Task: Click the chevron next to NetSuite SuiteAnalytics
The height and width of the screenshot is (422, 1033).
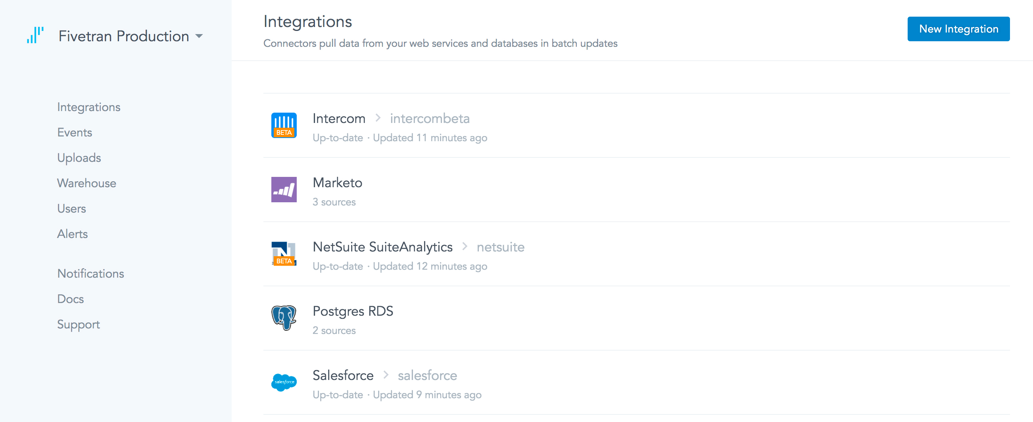Action: click(x=465, y=246)
